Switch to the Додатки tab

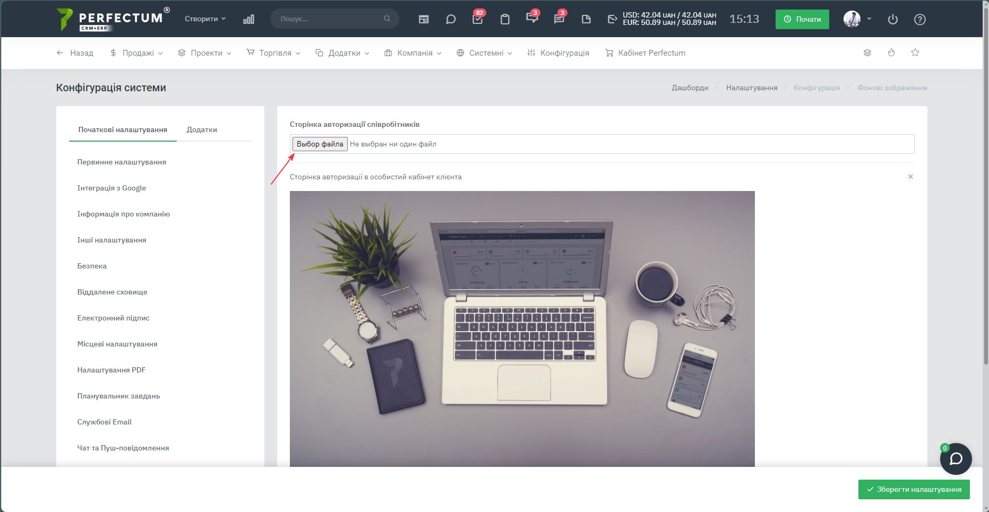pos(202,129)
